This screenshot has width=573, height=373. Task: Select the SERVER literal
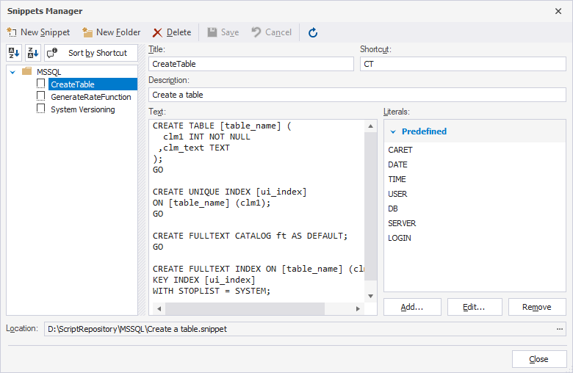(x=402, y=223)
